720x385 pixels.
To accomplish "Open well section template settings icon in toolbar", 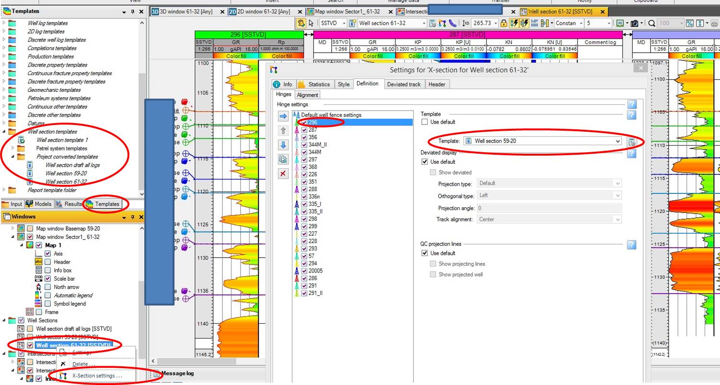I will [433, 23].
